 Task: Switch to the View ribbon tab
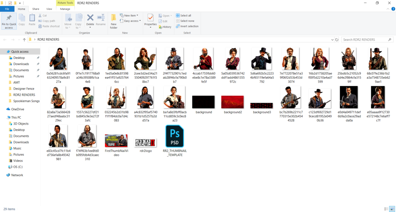[49, 9]
